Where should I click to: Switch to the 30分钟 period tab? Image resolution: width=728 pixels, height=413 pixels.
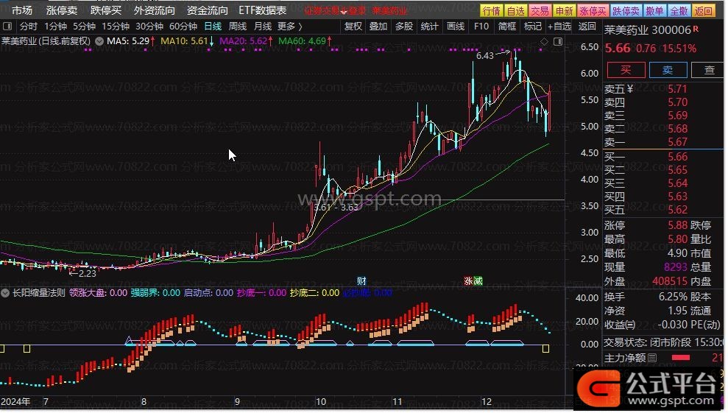(x=149, y=27)
